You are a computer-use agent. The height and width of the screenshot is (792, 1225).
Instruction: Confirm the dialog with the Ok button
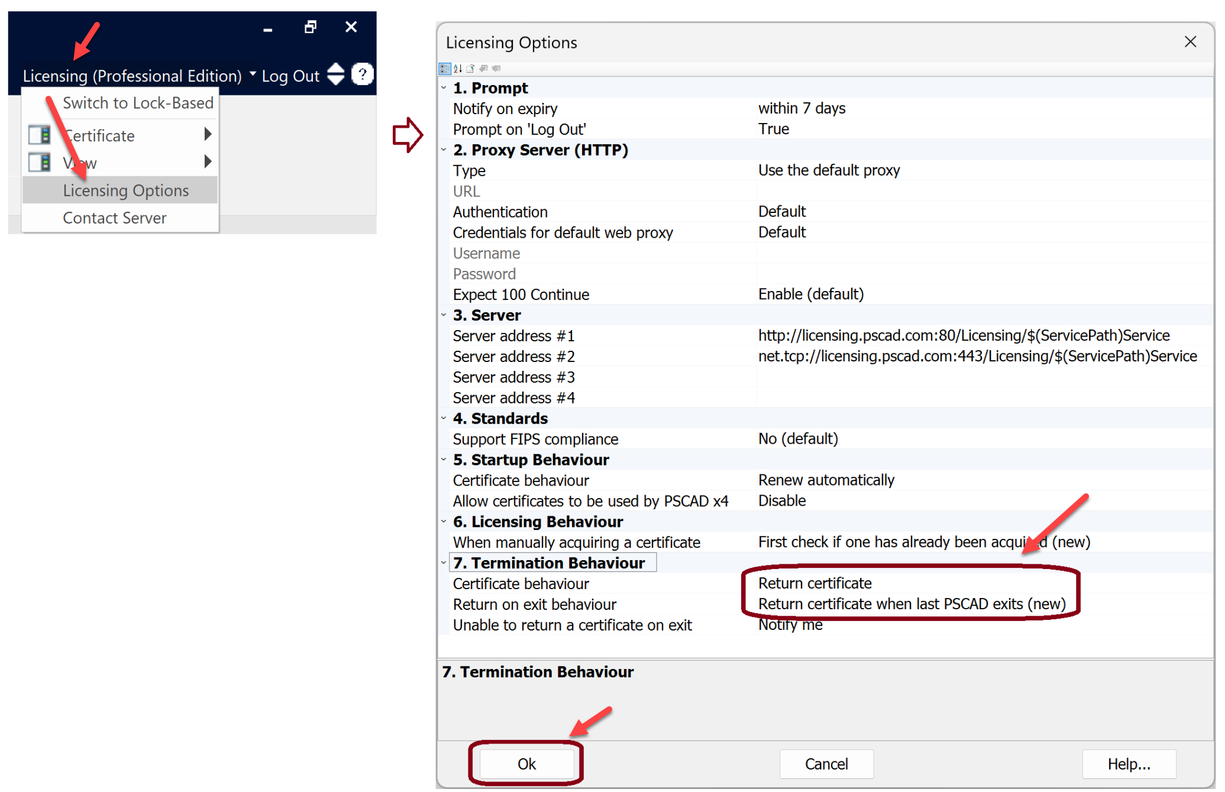pos(526,764)
